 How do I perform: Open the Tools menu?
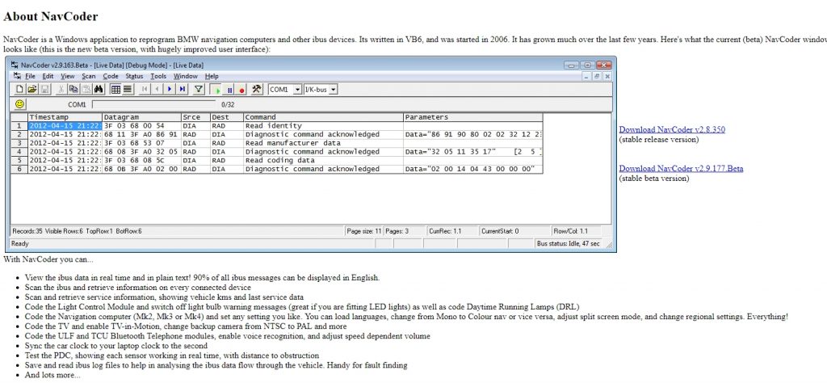point(158,76)
